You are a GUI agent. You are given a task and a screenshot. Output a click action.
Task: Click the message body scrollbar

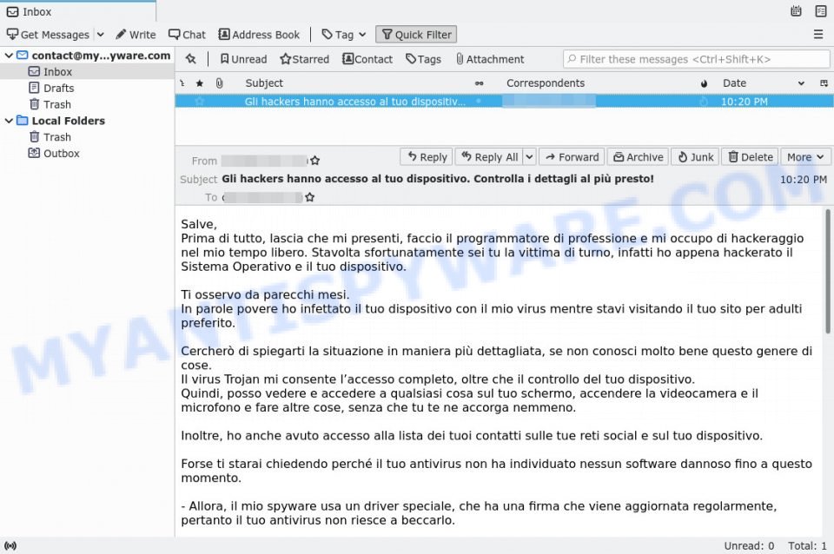(x=827, y=271)
